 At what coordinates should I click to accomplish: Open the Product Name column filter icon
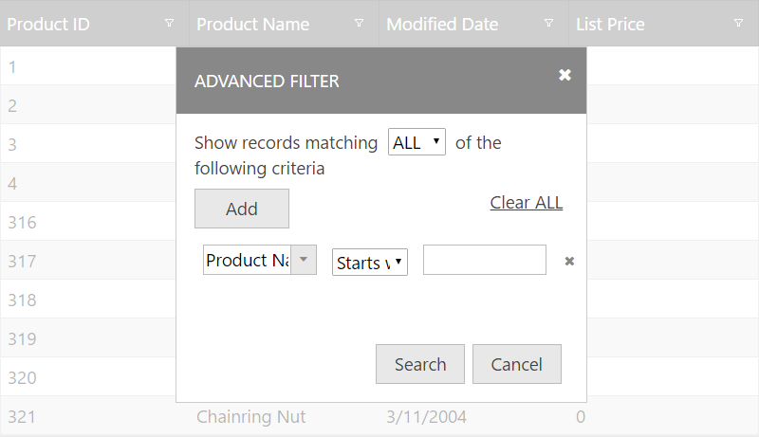359,24
